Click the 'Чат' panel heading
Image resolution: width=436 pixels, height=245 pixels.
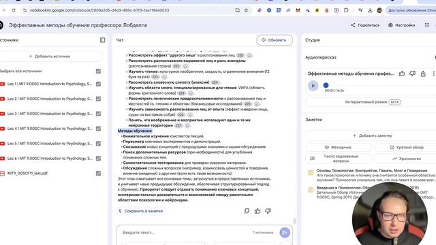(120, 40)
